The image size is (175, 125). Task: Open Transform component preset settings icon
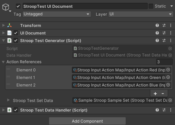pos(164,26)
